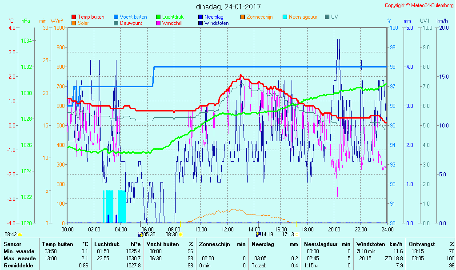Click the magenta Windchill legend square
The width and height of the screenshot is (456, 270).
coord(158,23)
